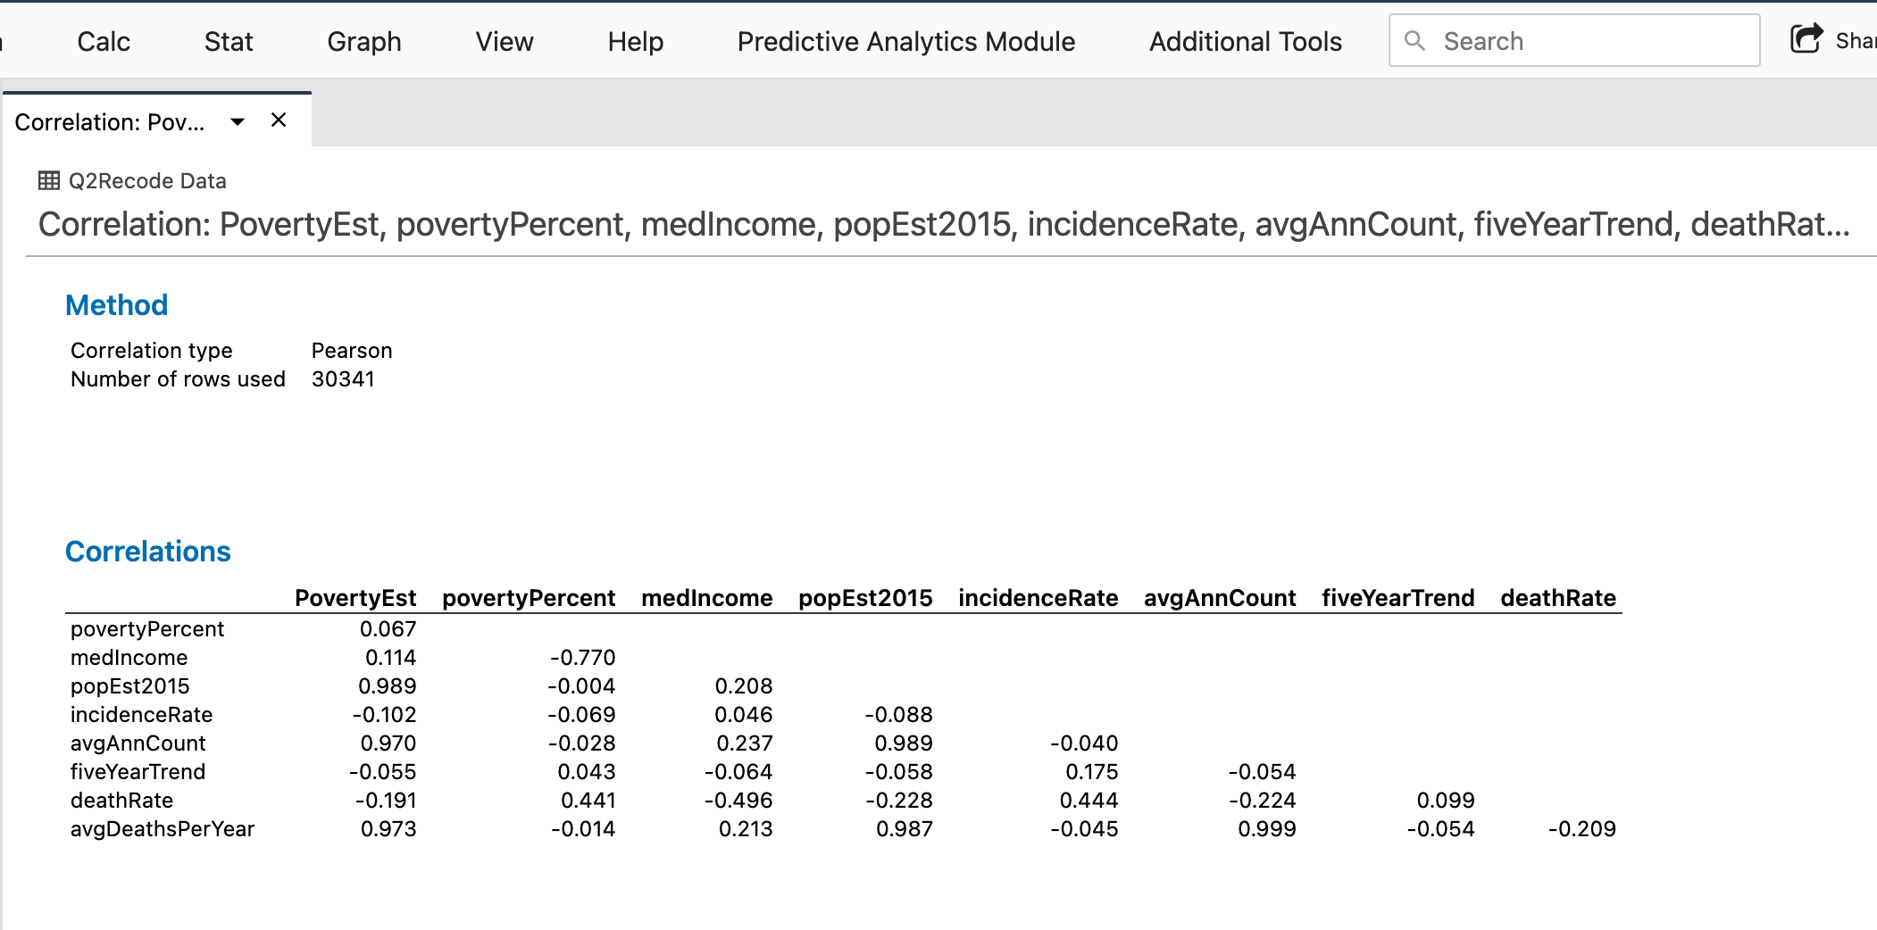Click the Pearson correlation type value

coord(351,350)
